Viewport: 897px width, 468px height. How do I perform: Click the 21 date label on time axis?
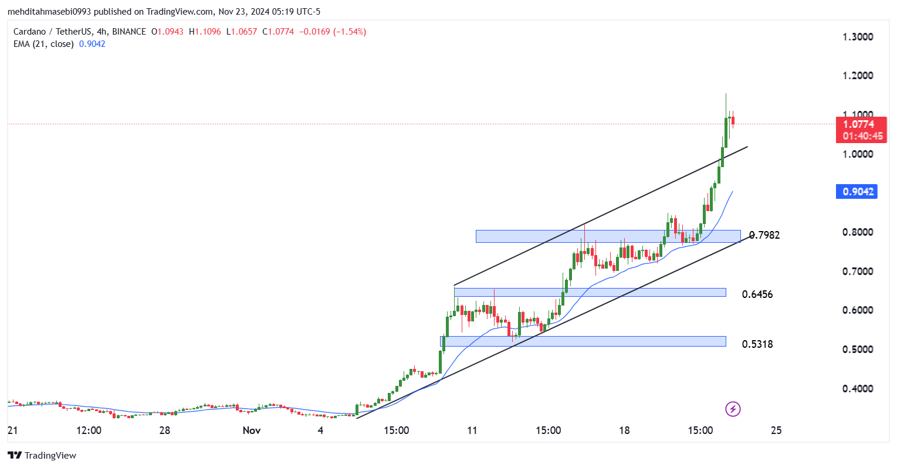[13, 430]
